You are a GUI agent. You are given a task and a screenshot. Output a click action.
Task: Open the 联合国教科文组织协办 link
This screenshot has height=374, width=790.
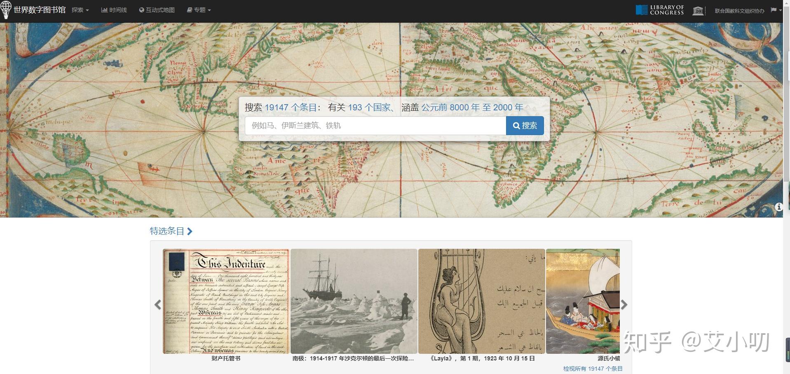(x=739, y=11)
